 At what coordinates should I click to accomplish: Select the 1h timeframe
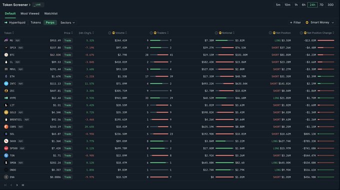(296, 5)
